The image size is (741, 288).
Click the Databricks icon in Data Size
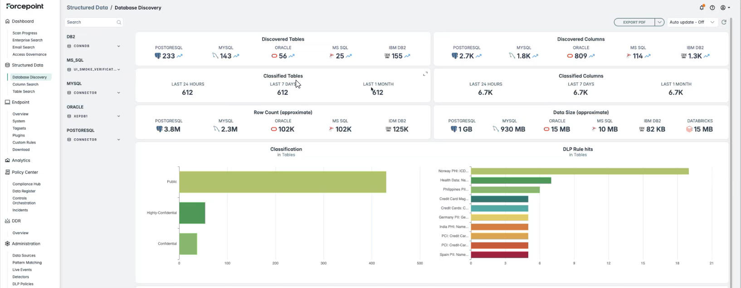689,129
